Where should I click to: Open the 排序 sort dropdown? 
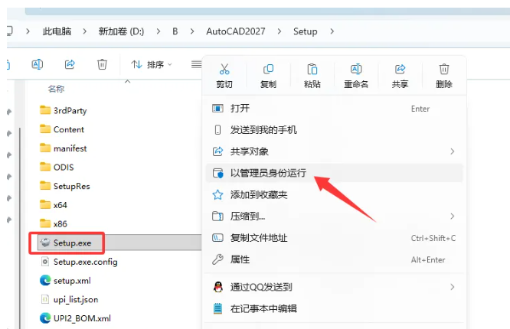point(152,64)
